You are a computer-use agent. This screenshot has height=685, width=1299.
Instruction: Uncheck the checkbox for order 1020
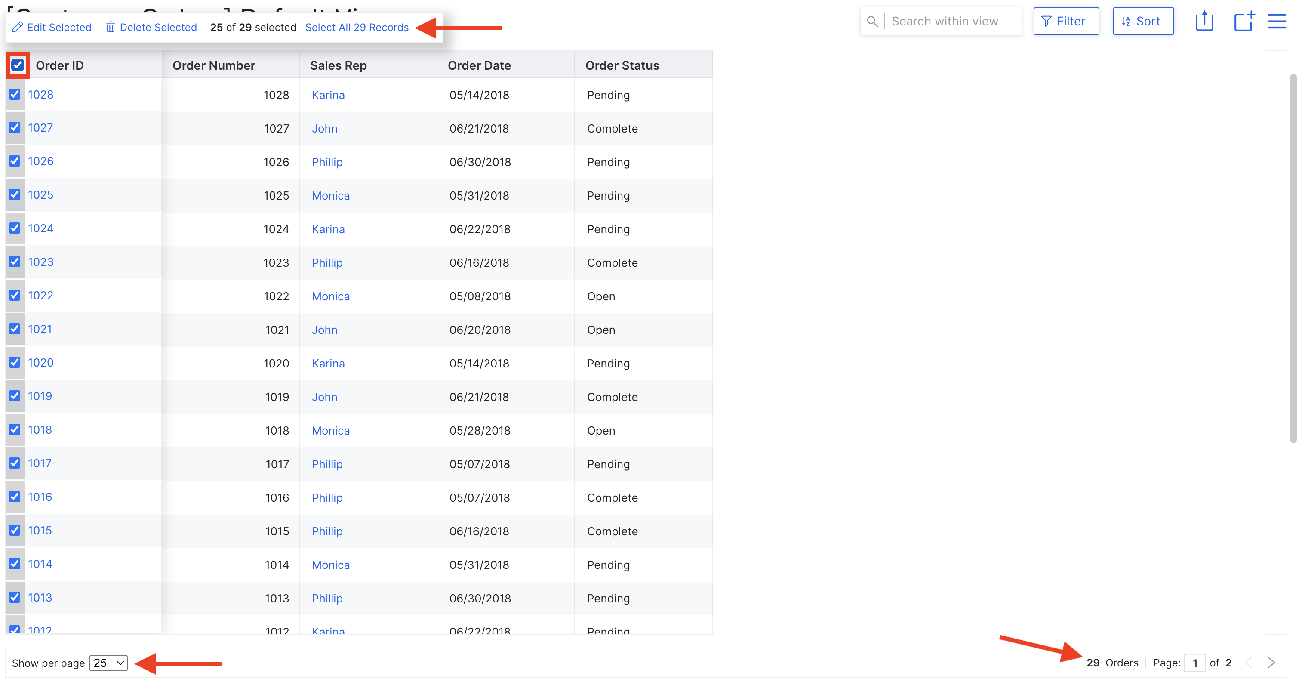[15, 363]
